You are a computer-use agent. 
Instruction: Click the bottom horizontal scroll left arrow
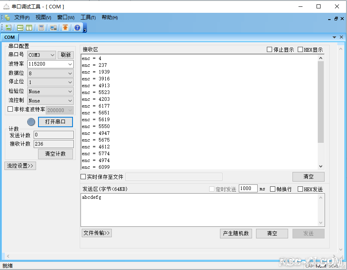8,256
